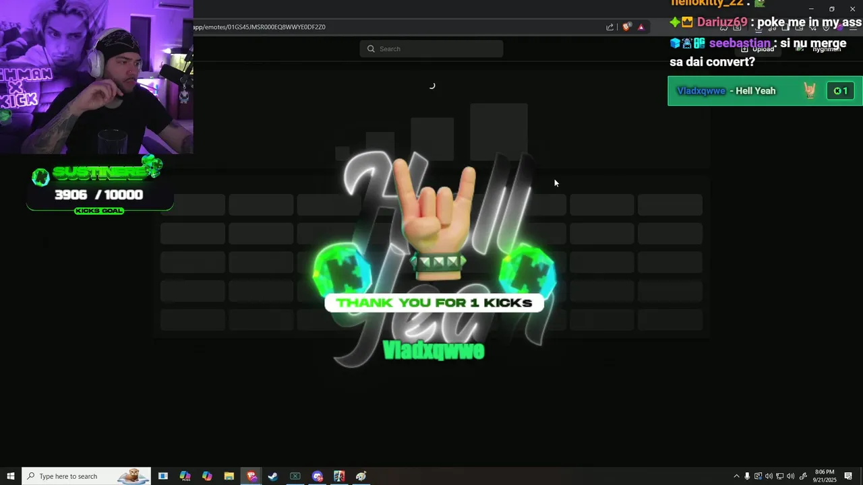Open the nygnmen profile menu
The height and width of the screenshot is (485, 863).
point(819,48)
